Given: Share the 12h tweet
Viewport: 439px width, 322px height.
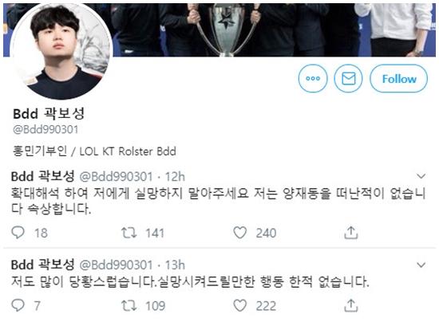Looking at the screenshot, I should (351, 233).
